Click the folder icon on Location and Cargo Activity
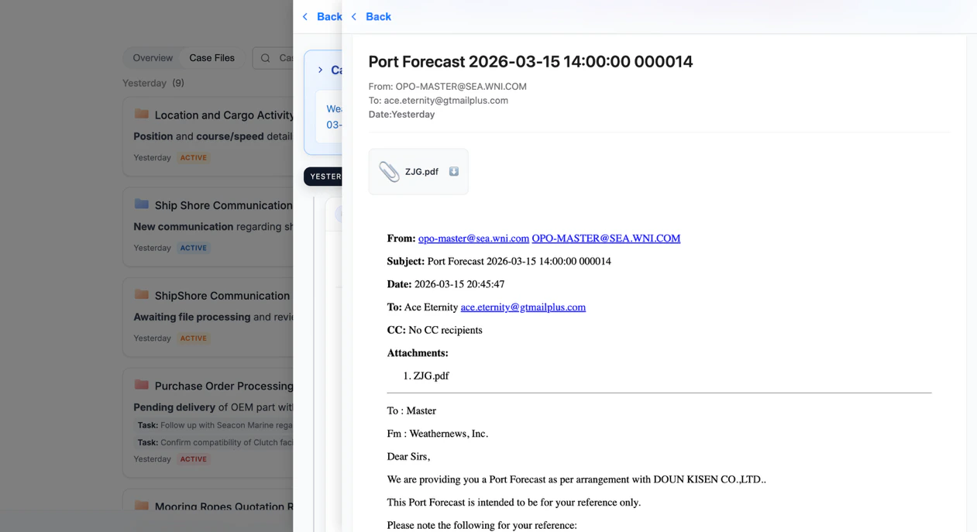Screen dimensions: 977x532 pos(142,115)
